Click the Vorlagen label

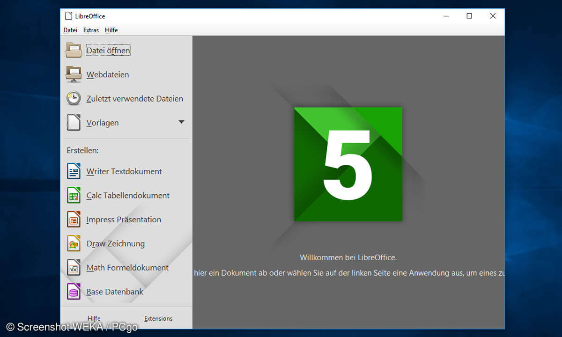point(103,123)
